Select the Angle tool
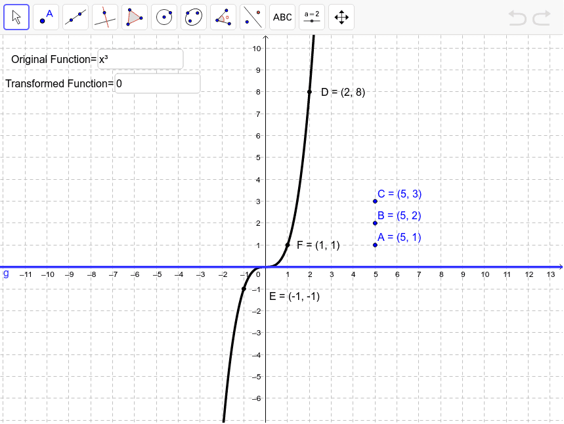The height and width of the screenshot is (424, 564). [x=223, y=17]
